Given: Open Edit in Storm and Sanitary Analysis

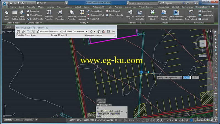Looking at the screenshot, I should click(x=176, y=15).
